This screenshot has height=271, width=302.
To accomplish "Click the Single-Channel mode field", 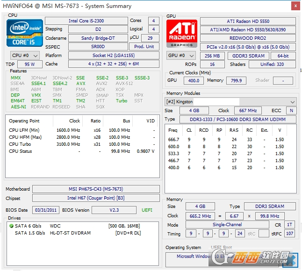I will click(x=227, y=224).
